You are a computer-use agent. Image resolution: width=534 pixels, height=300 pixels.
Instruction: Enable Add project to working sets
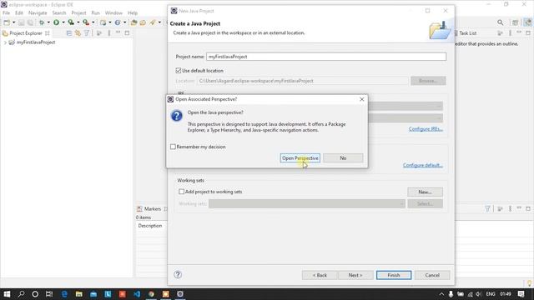click(182, 192)
